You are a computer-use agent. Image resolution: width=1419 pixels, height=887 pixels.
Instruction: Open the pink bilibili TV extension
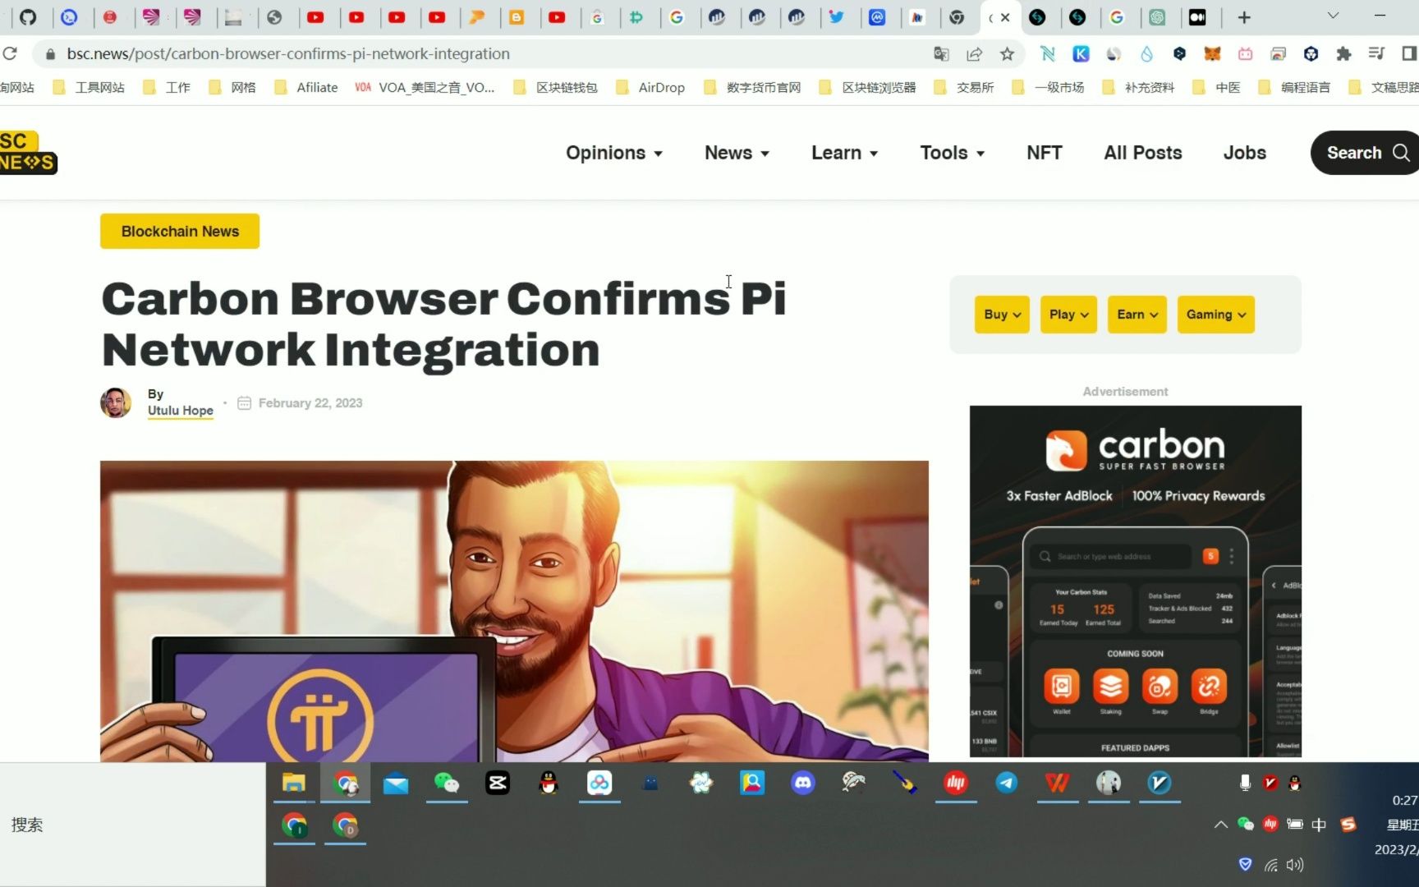(1245, 54)
